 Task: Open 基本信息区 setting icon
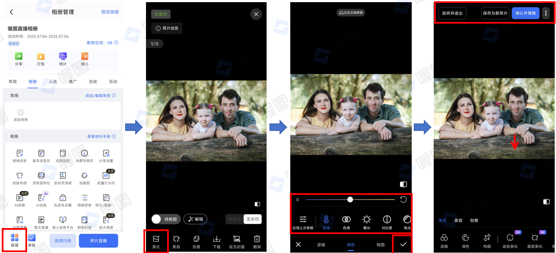tap(41, 153)
